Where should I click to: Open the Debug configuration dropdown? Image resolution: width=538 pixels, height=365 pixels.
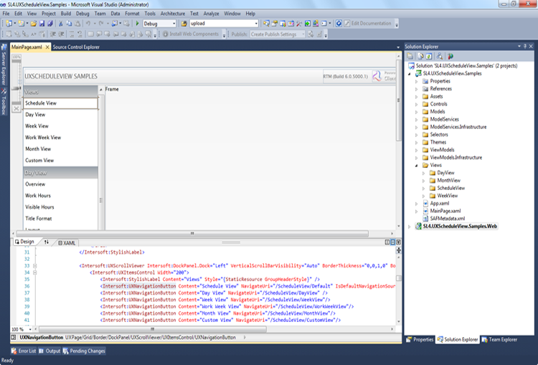click(174, 24)
